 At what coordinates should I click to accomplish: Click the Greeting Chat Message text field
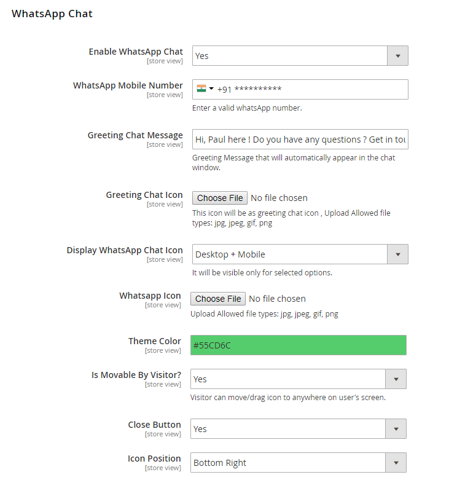300,140
